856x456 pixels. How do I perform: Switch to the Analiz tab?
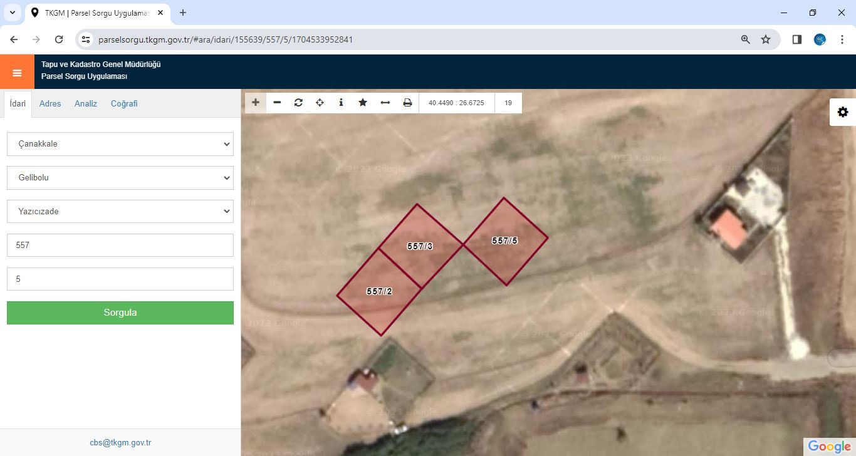86,104
